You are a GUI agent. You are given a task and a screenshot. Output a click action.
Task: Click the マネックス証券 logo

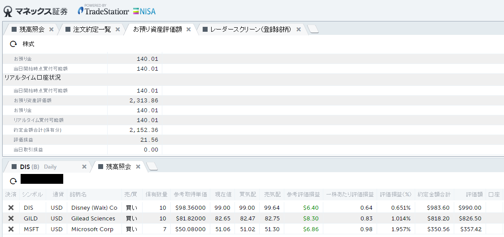[36, 12]
